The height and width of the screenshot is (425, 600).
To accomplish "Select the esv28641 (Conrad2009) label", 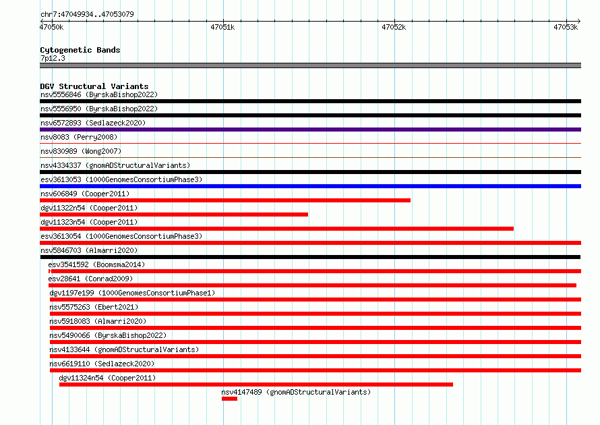I will (90, 279).
